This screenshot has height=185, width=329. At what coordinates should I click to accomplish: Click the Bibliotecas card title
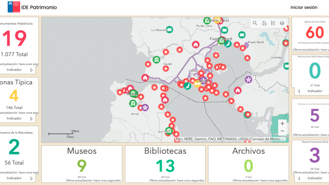(x=165, y=151)
